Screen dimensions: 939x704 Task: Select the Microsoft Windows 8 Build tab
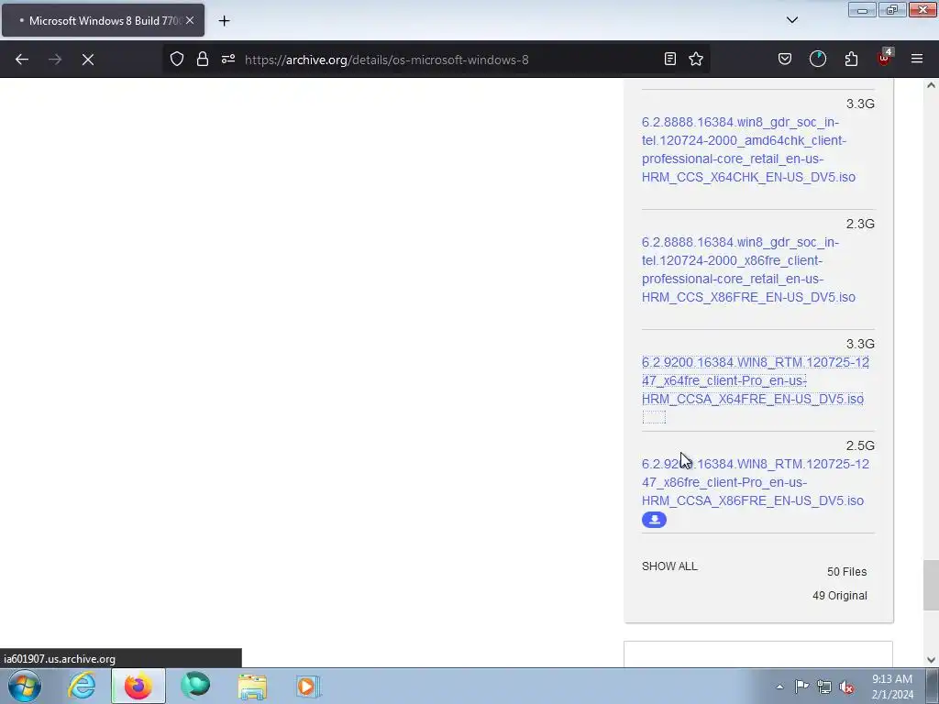pos(103,20)
